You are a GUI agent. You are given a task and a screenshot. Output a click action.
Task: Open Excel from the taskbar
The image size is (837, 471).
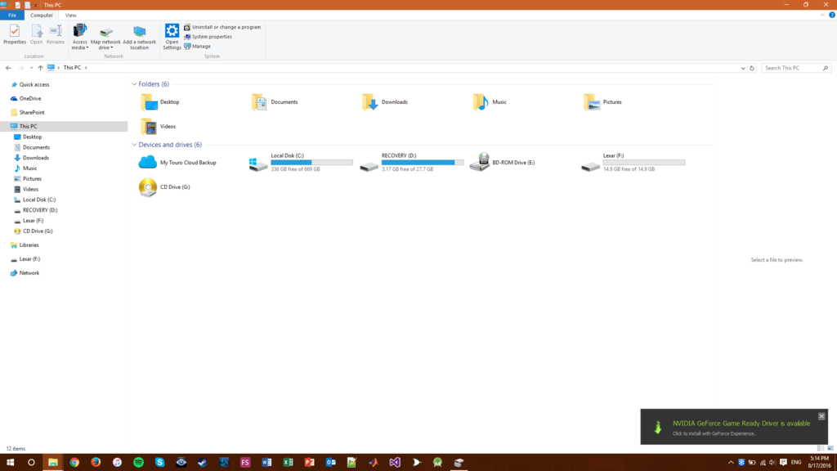click(288, 462)
